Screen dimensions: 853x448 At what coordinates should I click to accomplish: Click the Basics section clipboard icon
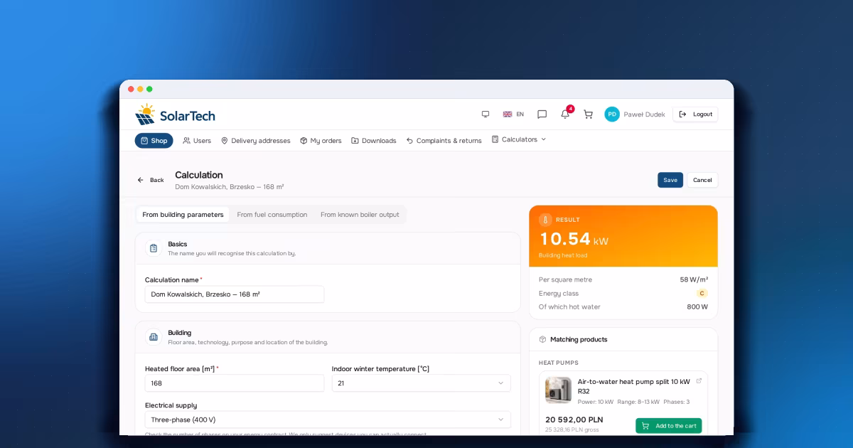[x=154, y=248]
